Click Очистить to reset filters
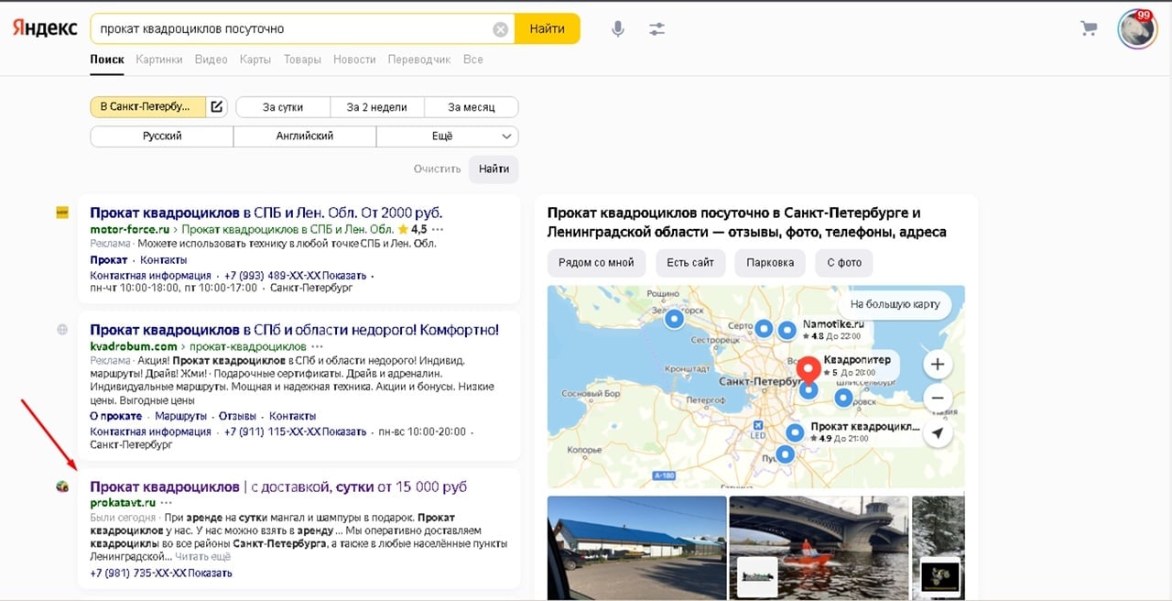Viewport: 1172px width, 601px height. coord(437,169)
